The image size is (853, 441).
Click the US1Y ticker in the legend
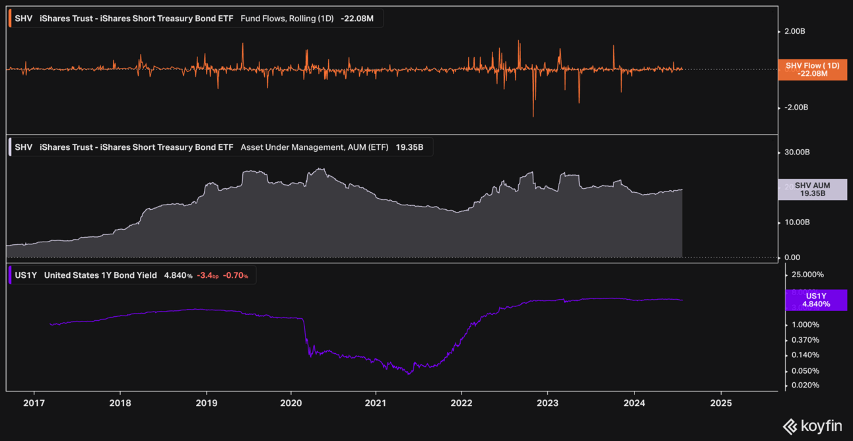[26, 275]
